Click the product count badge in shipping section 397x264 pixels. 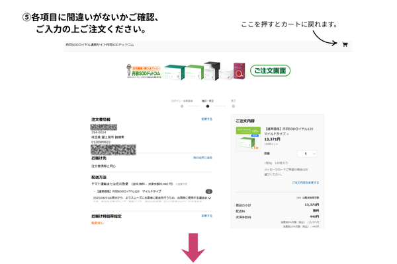[209, 191]
